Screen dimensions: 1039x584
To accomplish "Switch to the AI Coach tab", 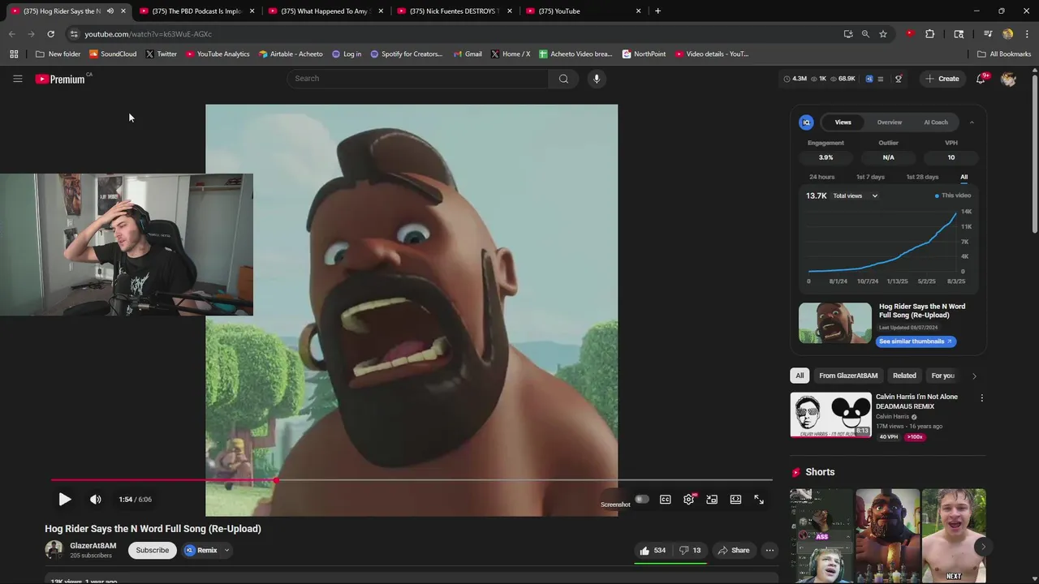I will point(936,122).
